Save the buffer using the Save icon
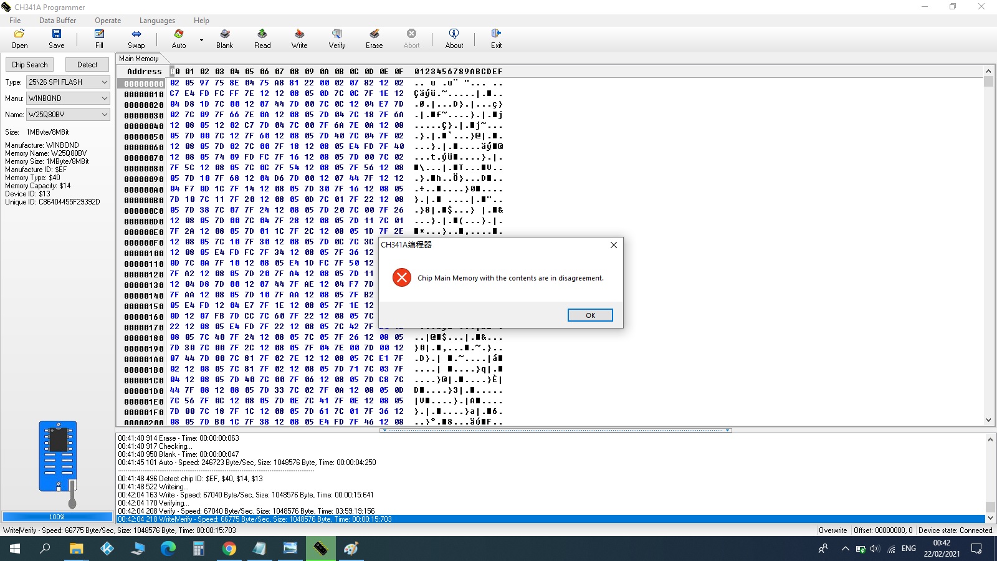 pos(57,38)
